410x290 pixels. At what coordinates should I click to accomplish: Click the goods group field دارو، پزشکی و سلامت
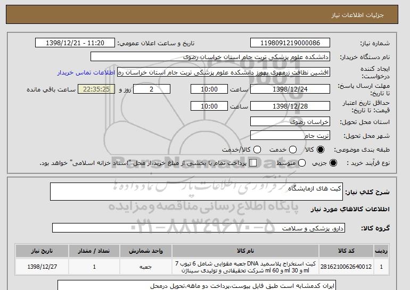[x=199, y=228]
